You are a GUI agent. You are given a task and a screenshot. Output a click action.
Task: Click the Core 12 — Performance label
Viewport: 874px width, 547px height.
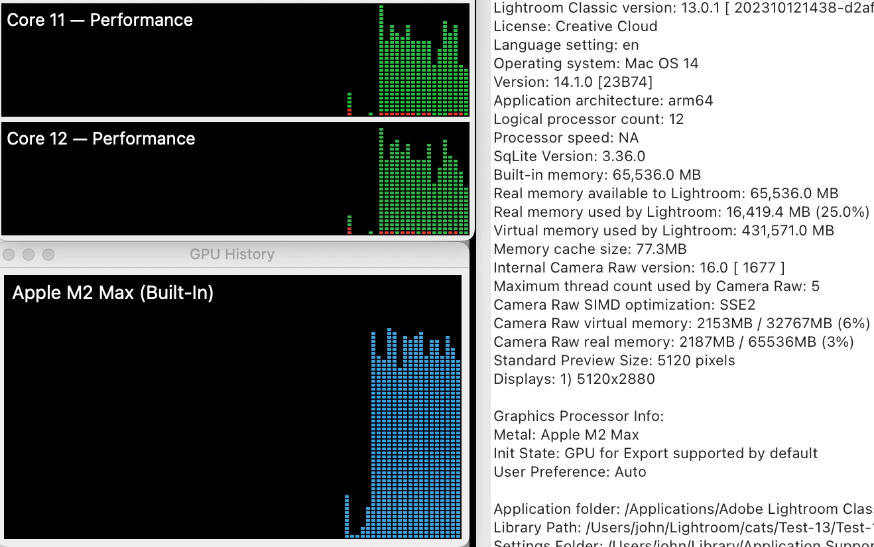(101, 139)
